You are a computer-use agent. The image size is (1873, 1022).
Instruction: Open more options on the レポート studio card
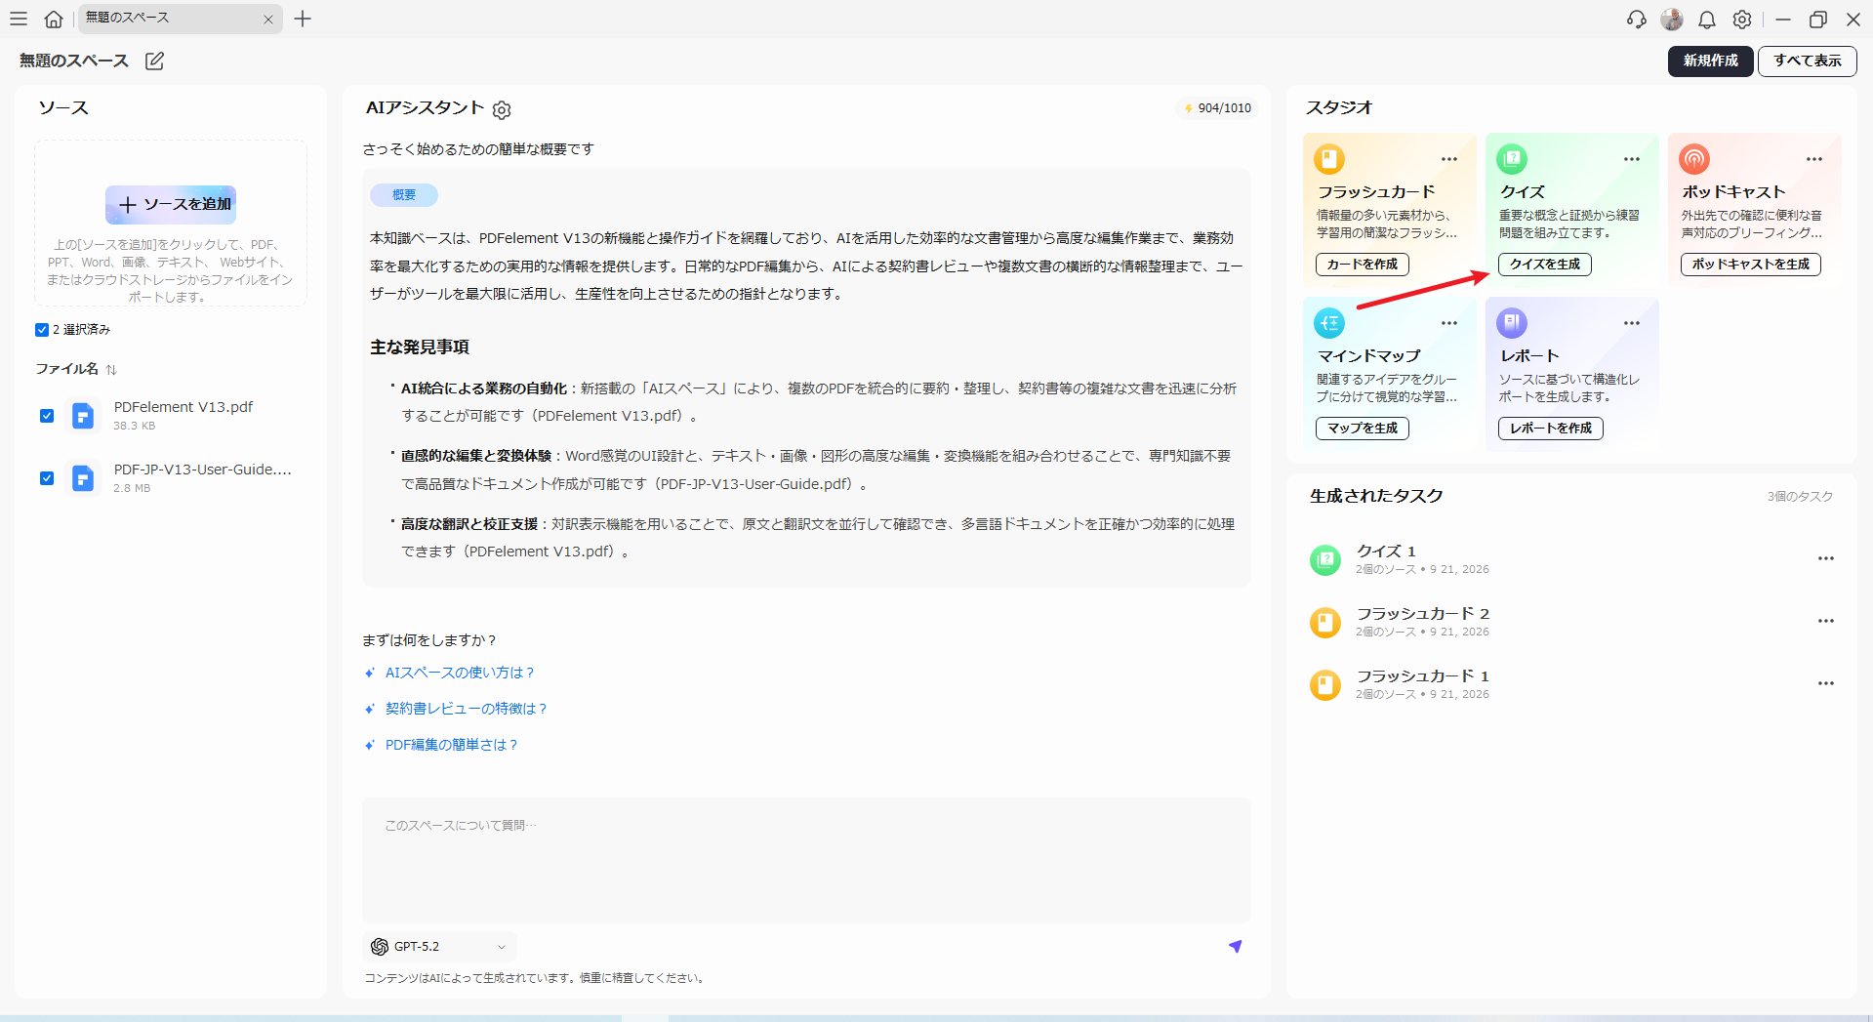(1632, 323)
